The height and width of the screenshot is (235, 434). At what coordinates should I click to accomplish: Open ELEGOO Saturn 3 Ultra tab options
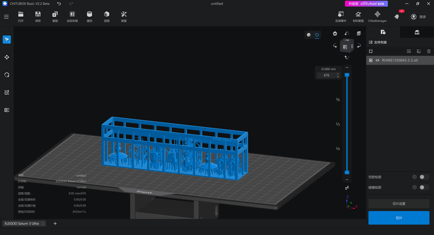(x=43, y=224)
